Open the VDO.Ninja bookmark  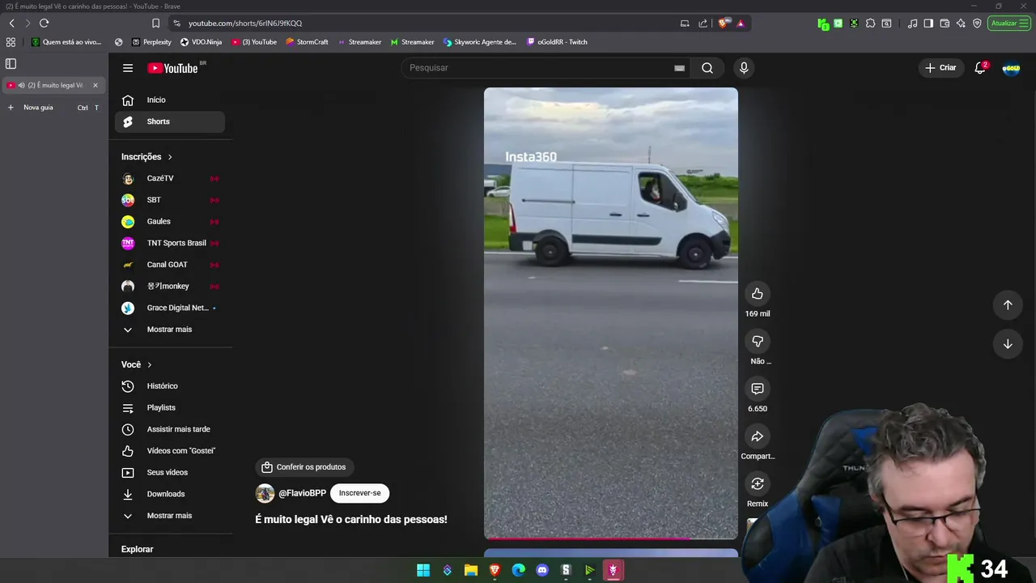pos(201,42)
